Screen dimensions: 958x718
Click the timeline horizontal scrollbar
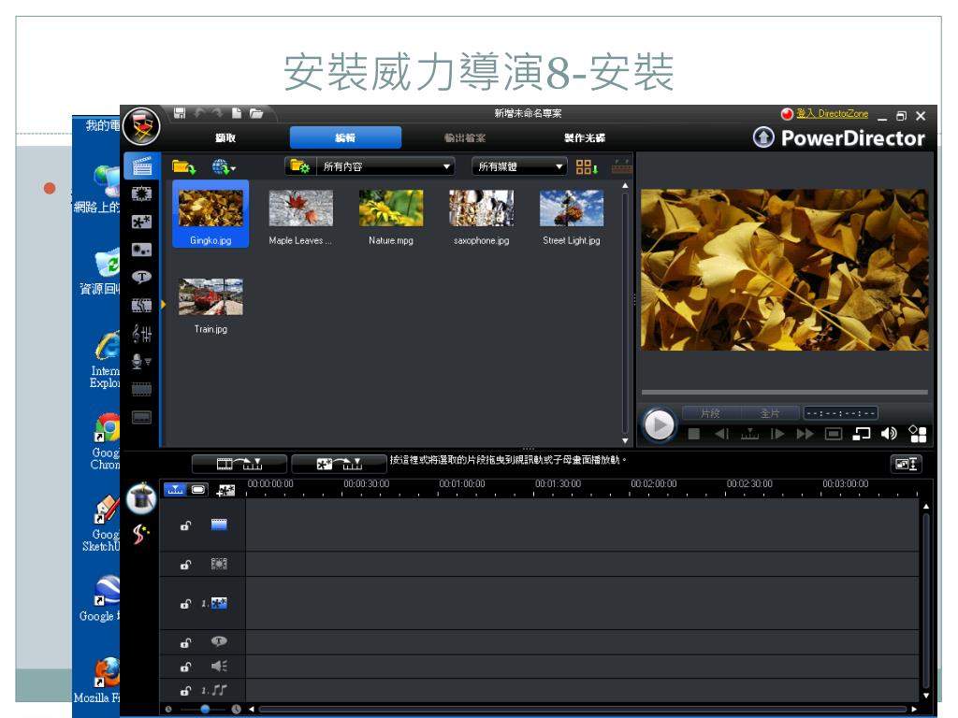pyautogui.click(x=582, y=709)
